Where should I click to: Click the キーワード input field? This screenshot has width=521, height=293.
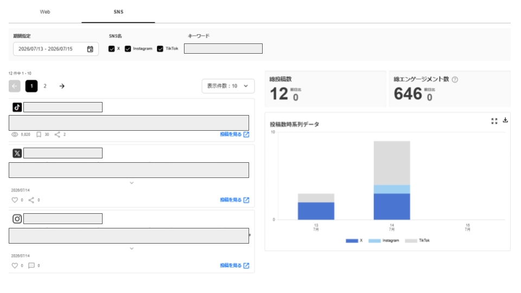pyautogui.click(x=223, y=48)
